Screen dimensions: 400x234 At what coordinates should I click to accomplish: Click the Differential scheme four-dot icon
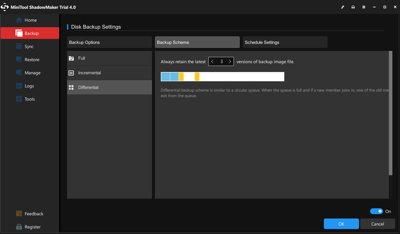tap(71, 87)
